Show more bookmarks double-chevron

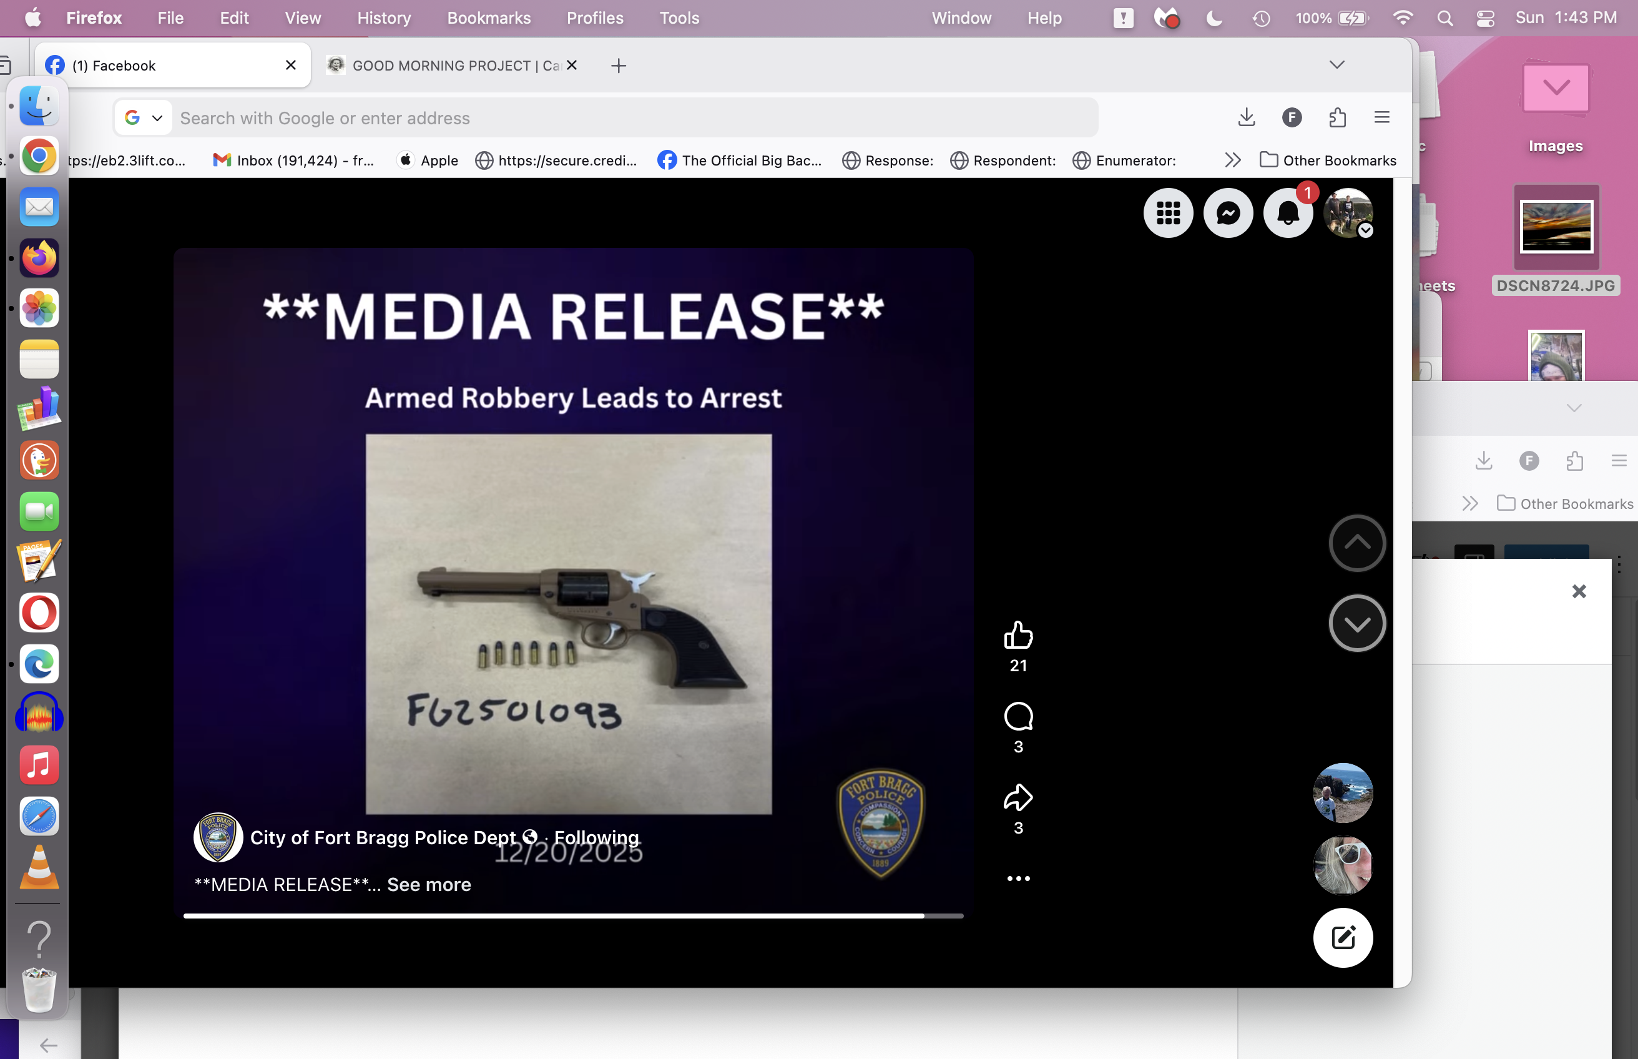coord(1232,160)
